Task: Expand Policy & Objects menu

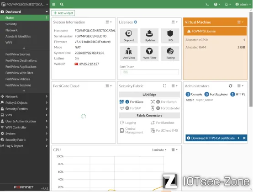Action: [25, 103]
